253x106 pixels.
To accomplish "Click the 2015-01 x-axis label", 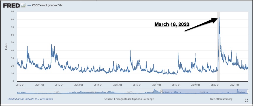I will coord(118,85).
